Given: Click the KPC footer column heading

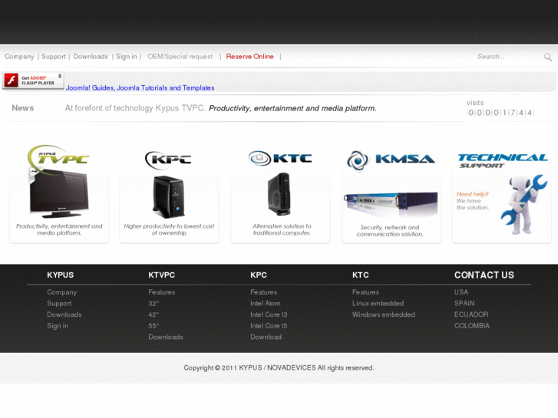Looking at the screenshot, I should coord(259,275).
